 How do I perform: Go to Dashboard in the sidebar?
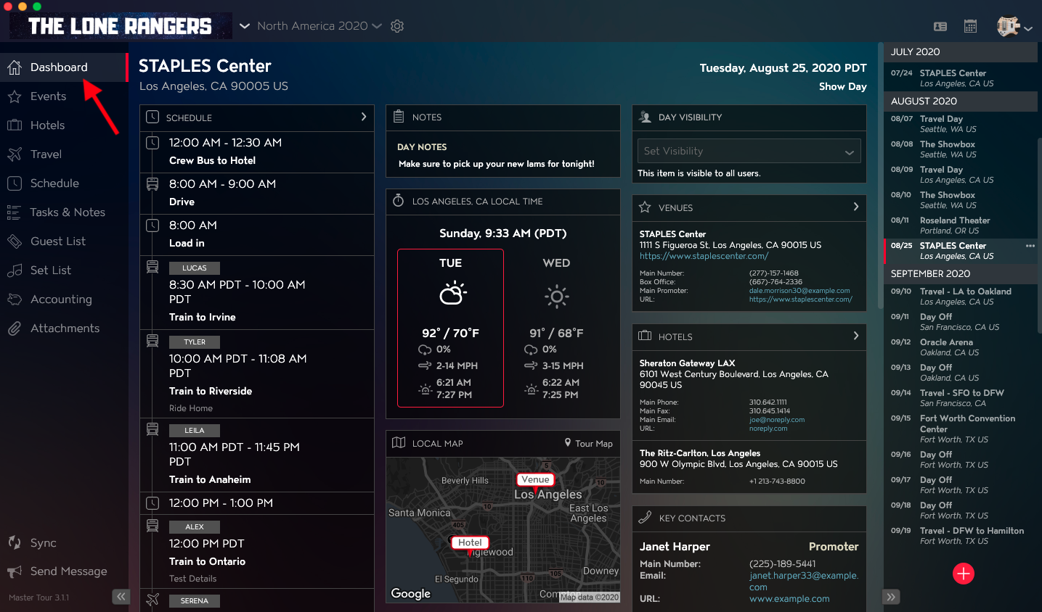pos(63,67)
